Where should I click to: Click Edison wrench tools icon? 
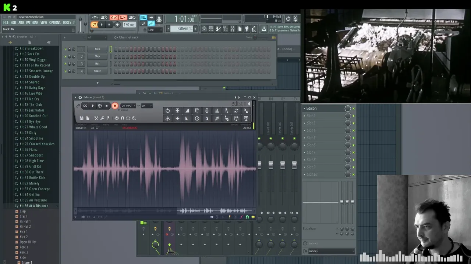[102, 118]
